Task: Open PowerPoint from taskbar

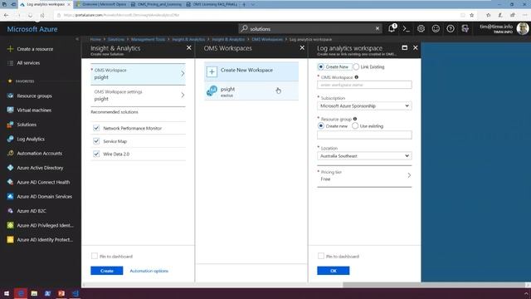Action: point(61,293)
